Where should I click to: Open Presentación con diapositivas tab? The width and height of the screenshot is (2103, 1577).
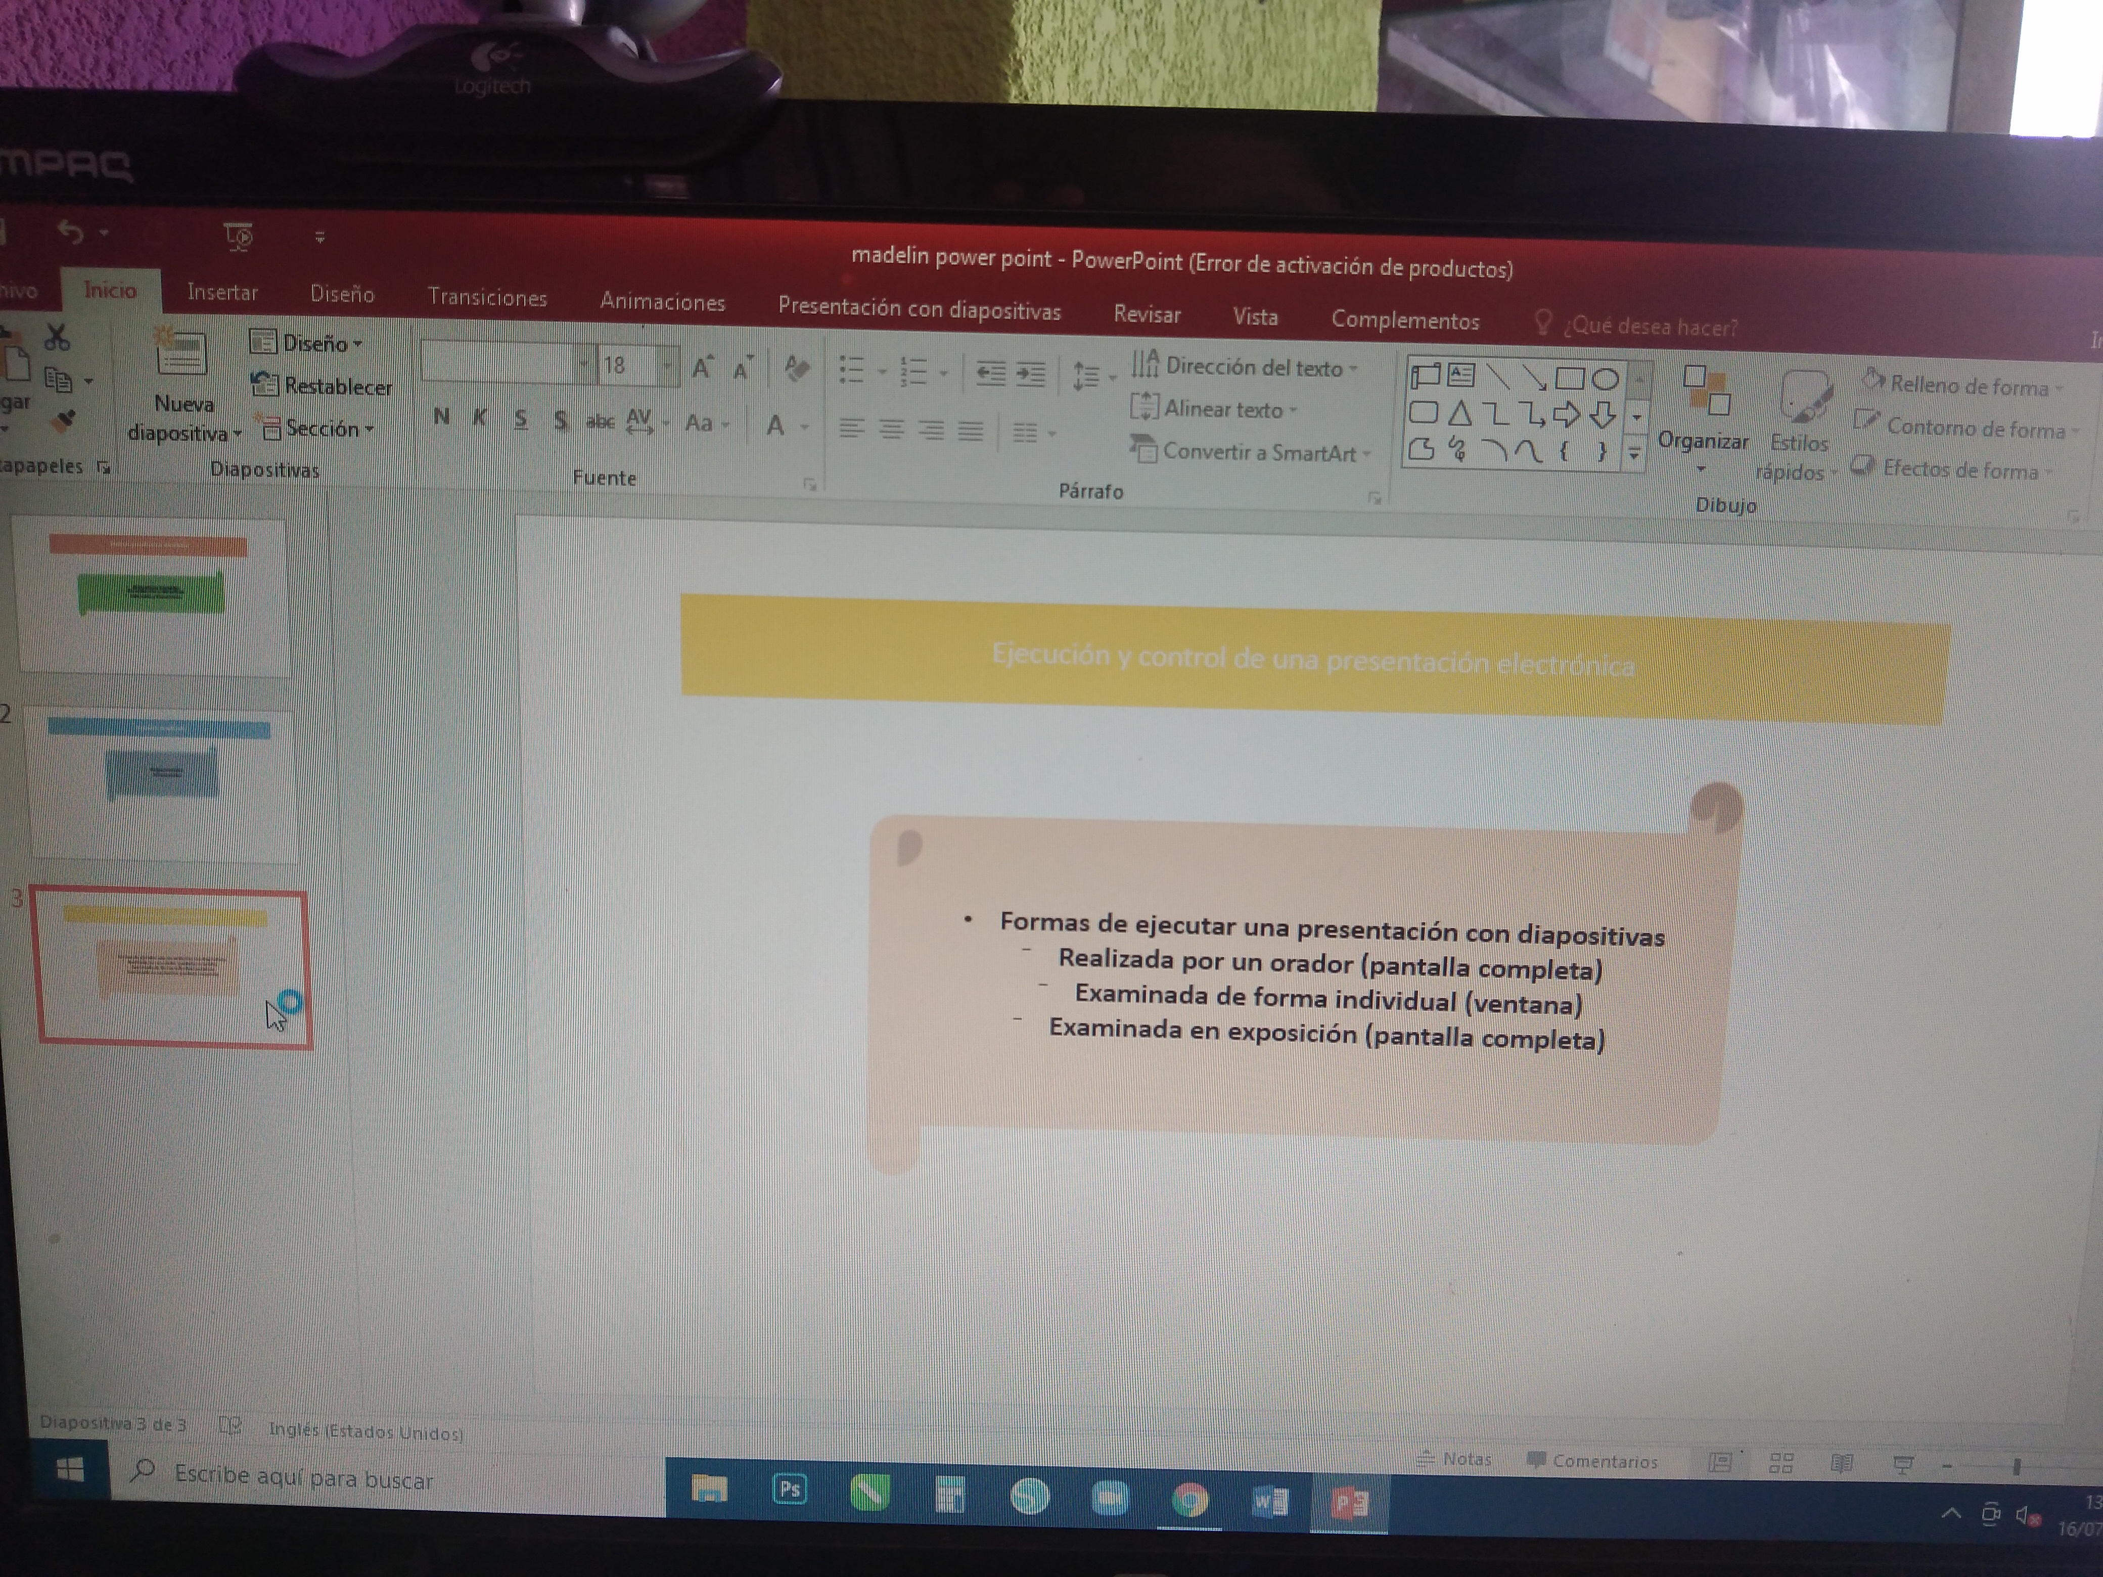920,309
